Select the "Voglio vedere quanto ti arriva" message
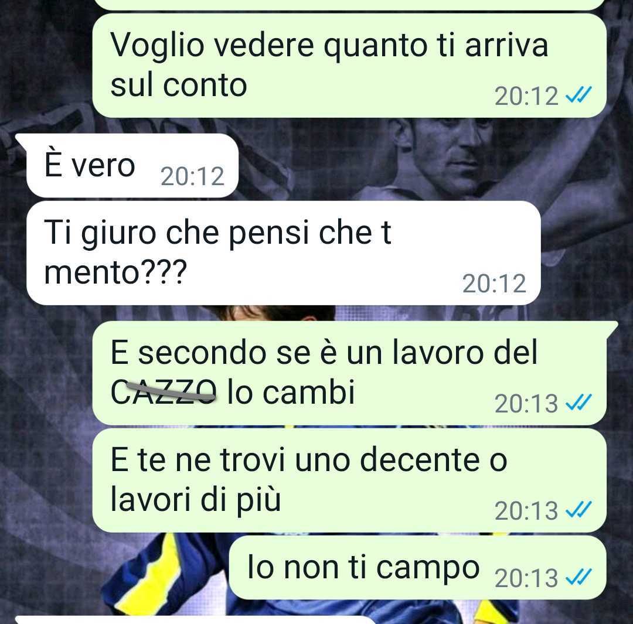This screenshot has width=633, height=624. pyautogui.click(x=349, y=66)
